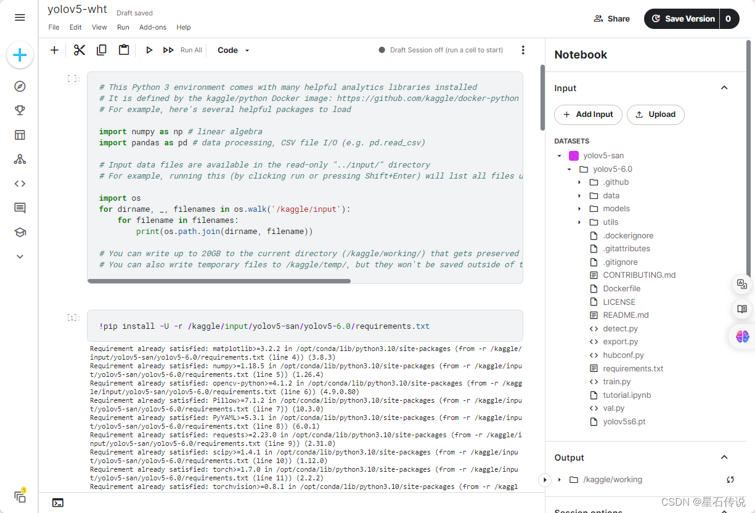Screen dimensions: 755x513
Task: Open the Models tree icon in sidebar
Action: tap(20, 159)
